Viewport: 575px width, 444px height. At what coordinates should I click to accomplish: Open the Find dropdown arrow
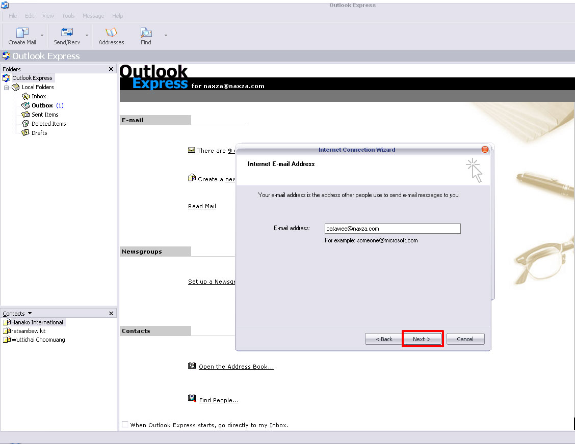click(166, 35)
